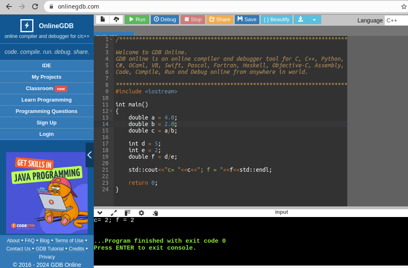The width and height of the screenshot is (408, 268).
Task: Open console settings gear
Action: pyautogui.click(x=141, y=213)
